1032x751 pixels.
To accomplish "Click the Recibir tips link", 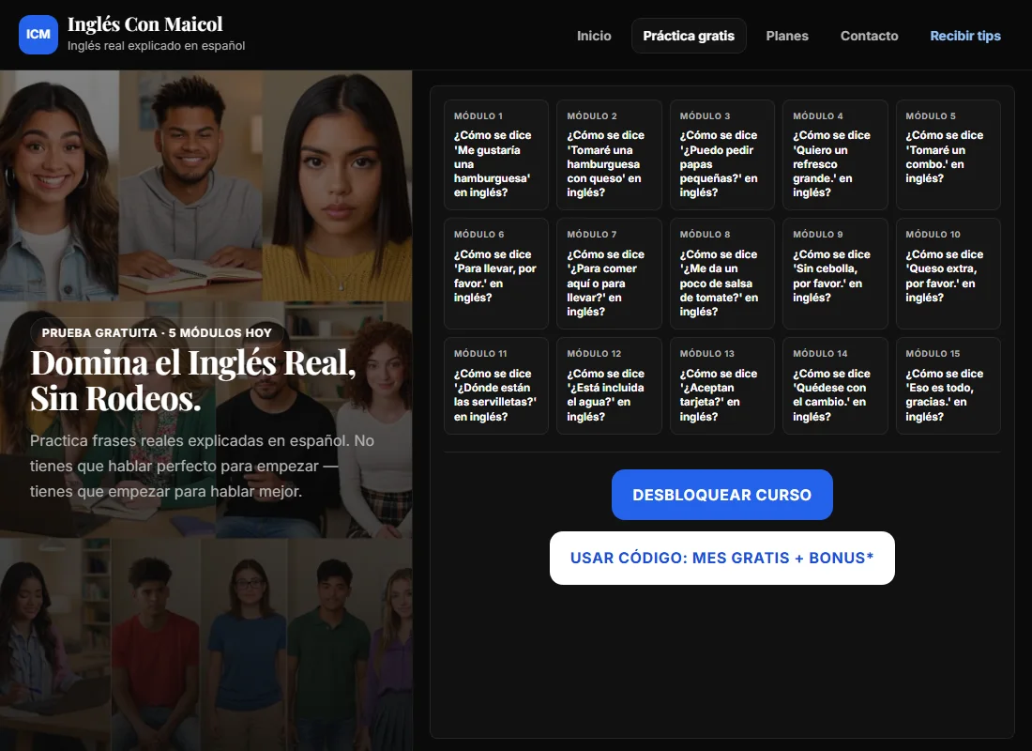I will point(964,36).
